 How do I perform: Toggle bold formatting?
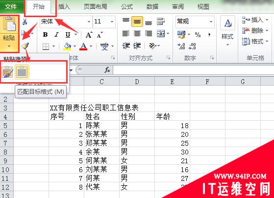coord(45,35)
